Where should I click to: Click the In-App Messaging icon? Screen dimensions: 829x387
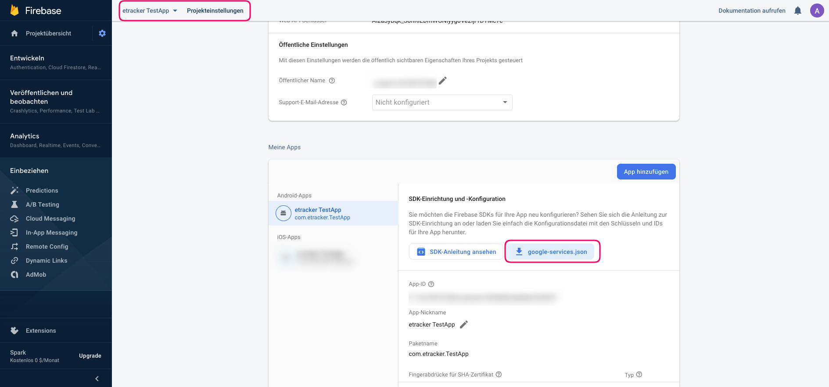14,232
